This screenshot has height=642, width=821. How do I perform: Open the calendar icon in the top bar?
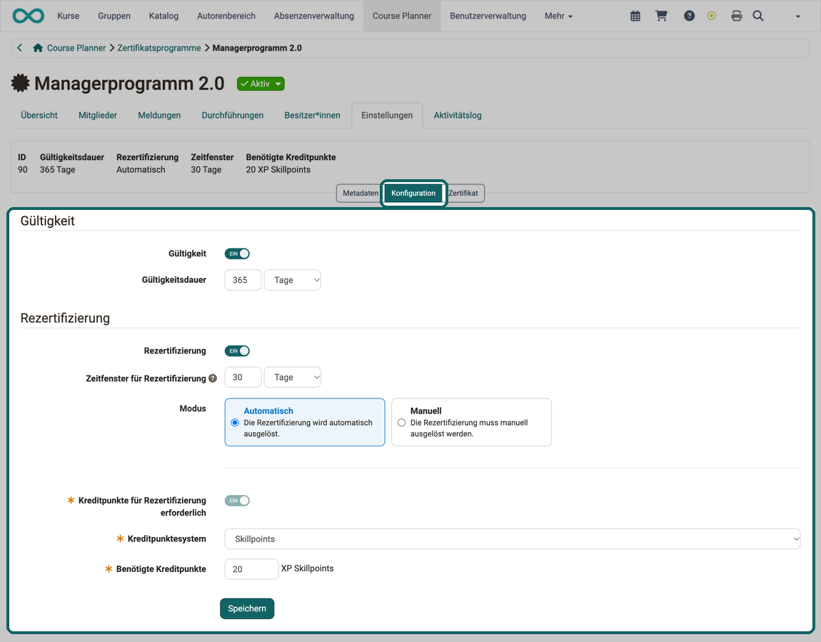point(635,16)
